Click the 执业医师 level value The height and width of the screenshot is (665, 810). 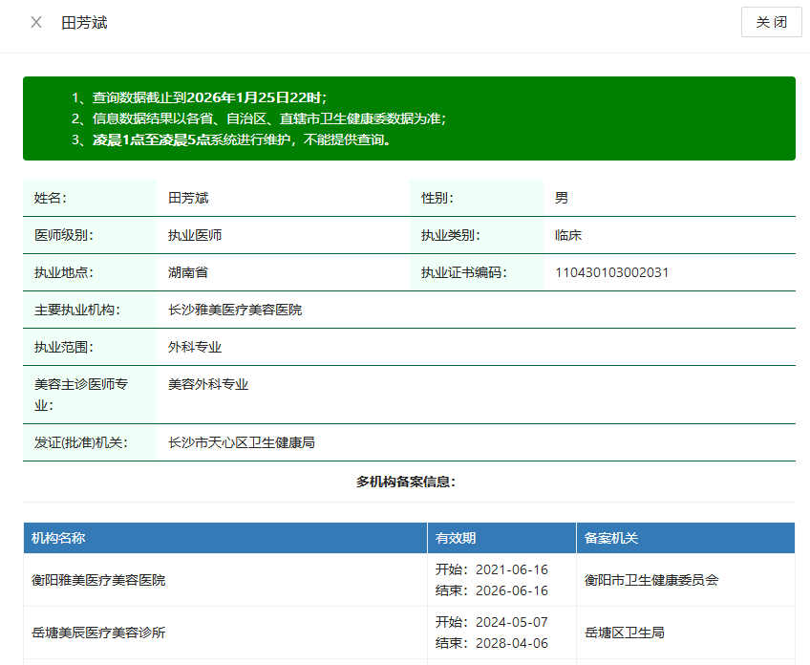(195, 235)
